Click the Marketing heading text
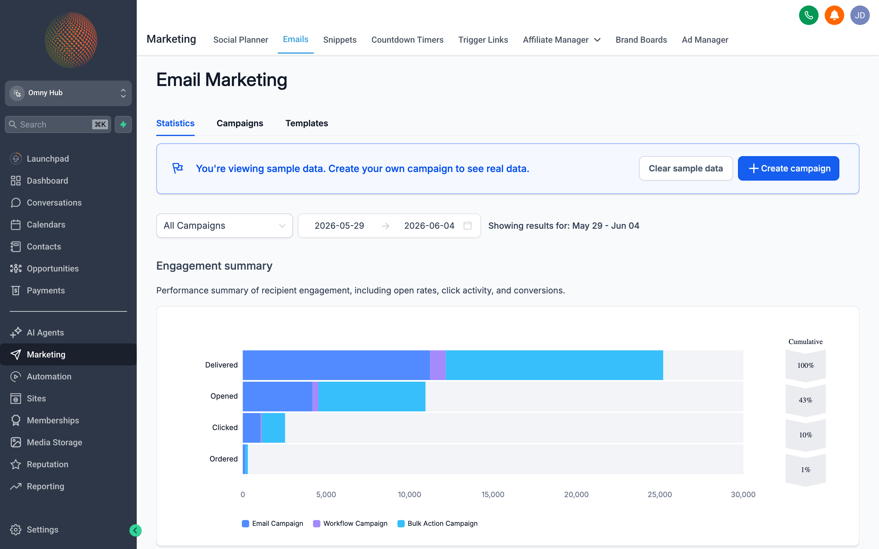The height and width of the screenshot is (549, 879). tap(171, 39)
